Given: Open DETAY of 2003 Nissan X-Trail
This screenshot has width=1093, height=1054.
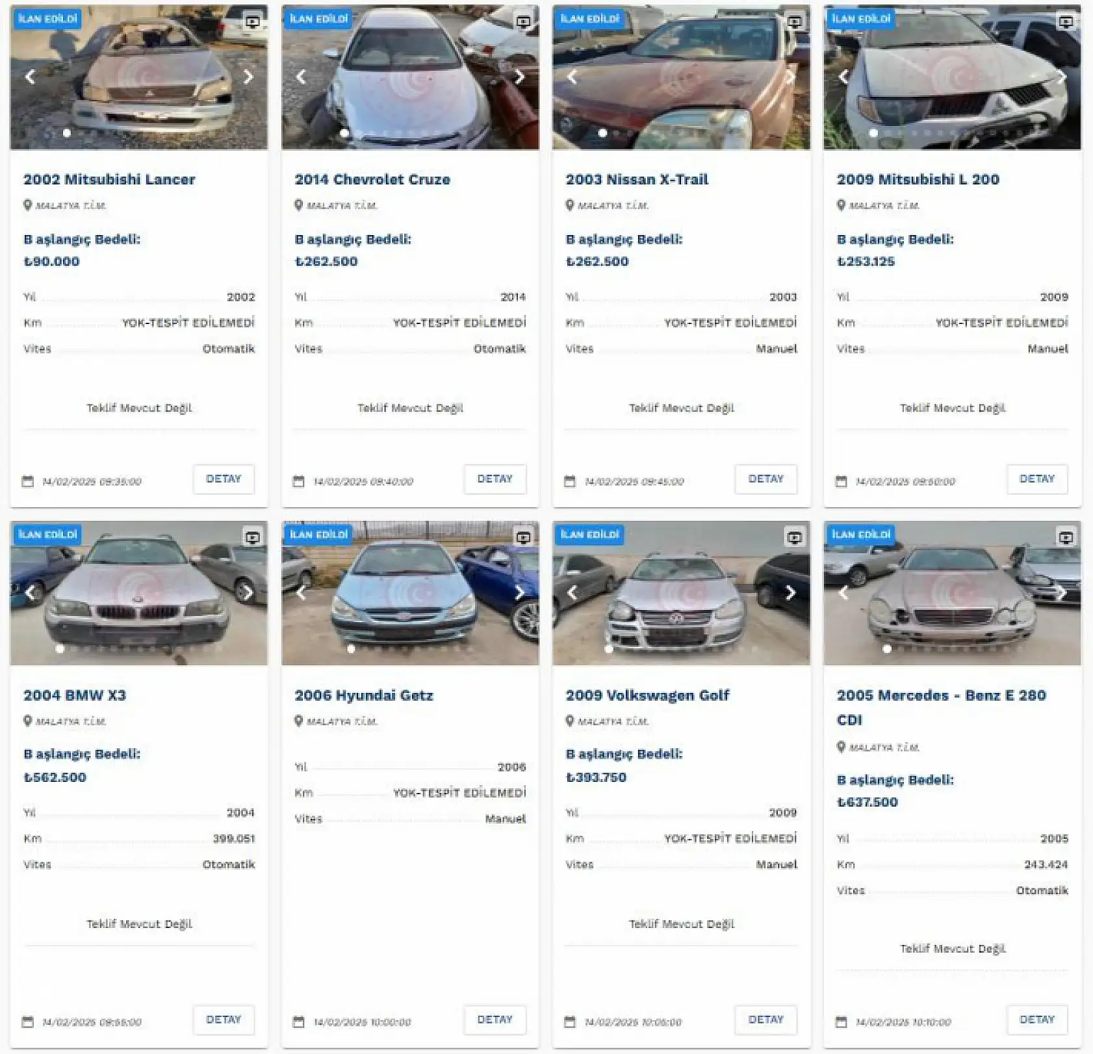Looking at the screenshot, I should coord(766,479).
